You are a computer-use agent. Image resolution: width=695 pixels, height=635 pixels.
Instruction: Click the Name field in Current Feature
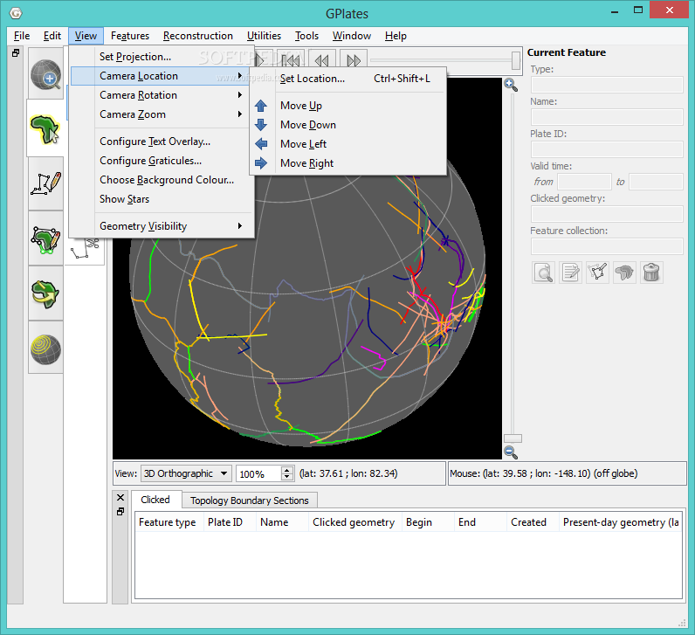pos(607,117)
